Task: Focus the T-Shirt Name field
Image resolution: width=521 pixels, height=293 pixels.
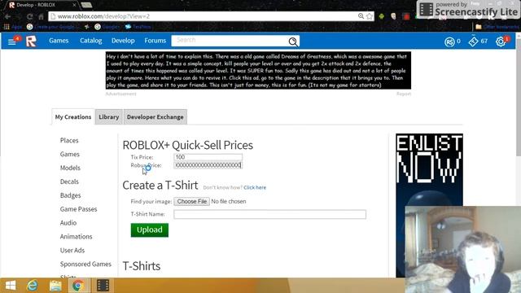Action: [x=269, y=214]
